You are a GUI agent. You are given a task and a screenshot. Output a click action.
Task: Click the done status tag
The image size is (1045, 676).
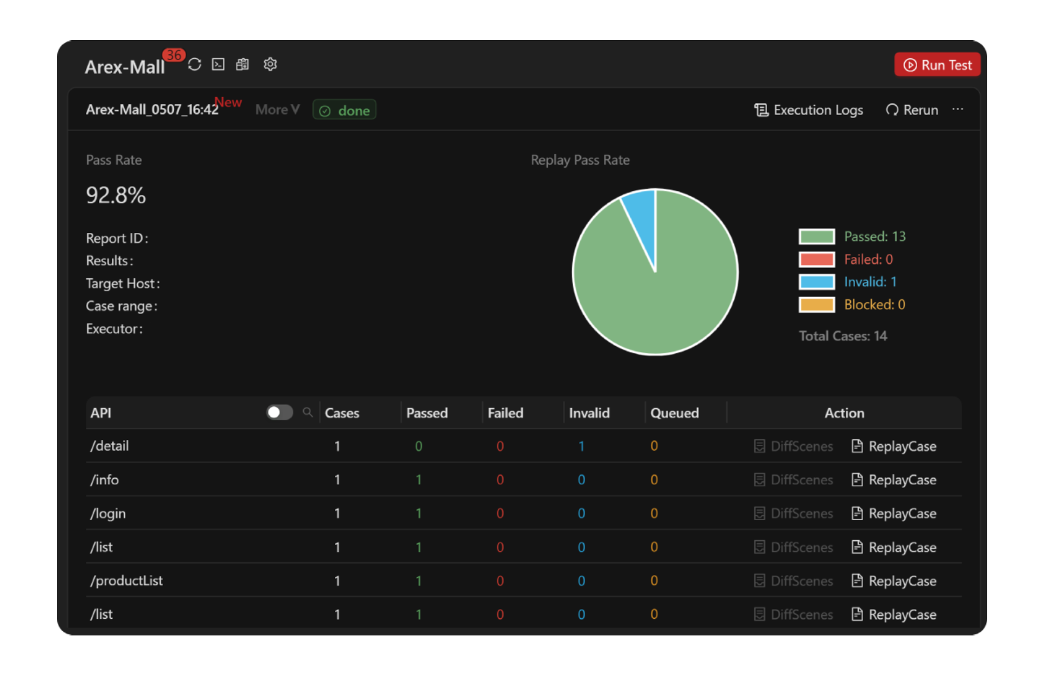[345, 111]
